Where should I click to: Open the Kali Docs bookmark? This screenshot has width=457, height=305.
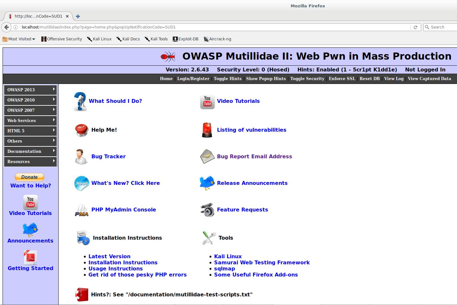pyautogui.click(x=128, y=39)
